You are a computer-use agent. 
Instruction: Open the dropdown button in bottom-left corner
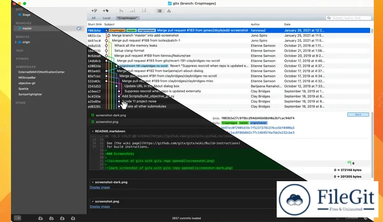[x=17, y=218]
